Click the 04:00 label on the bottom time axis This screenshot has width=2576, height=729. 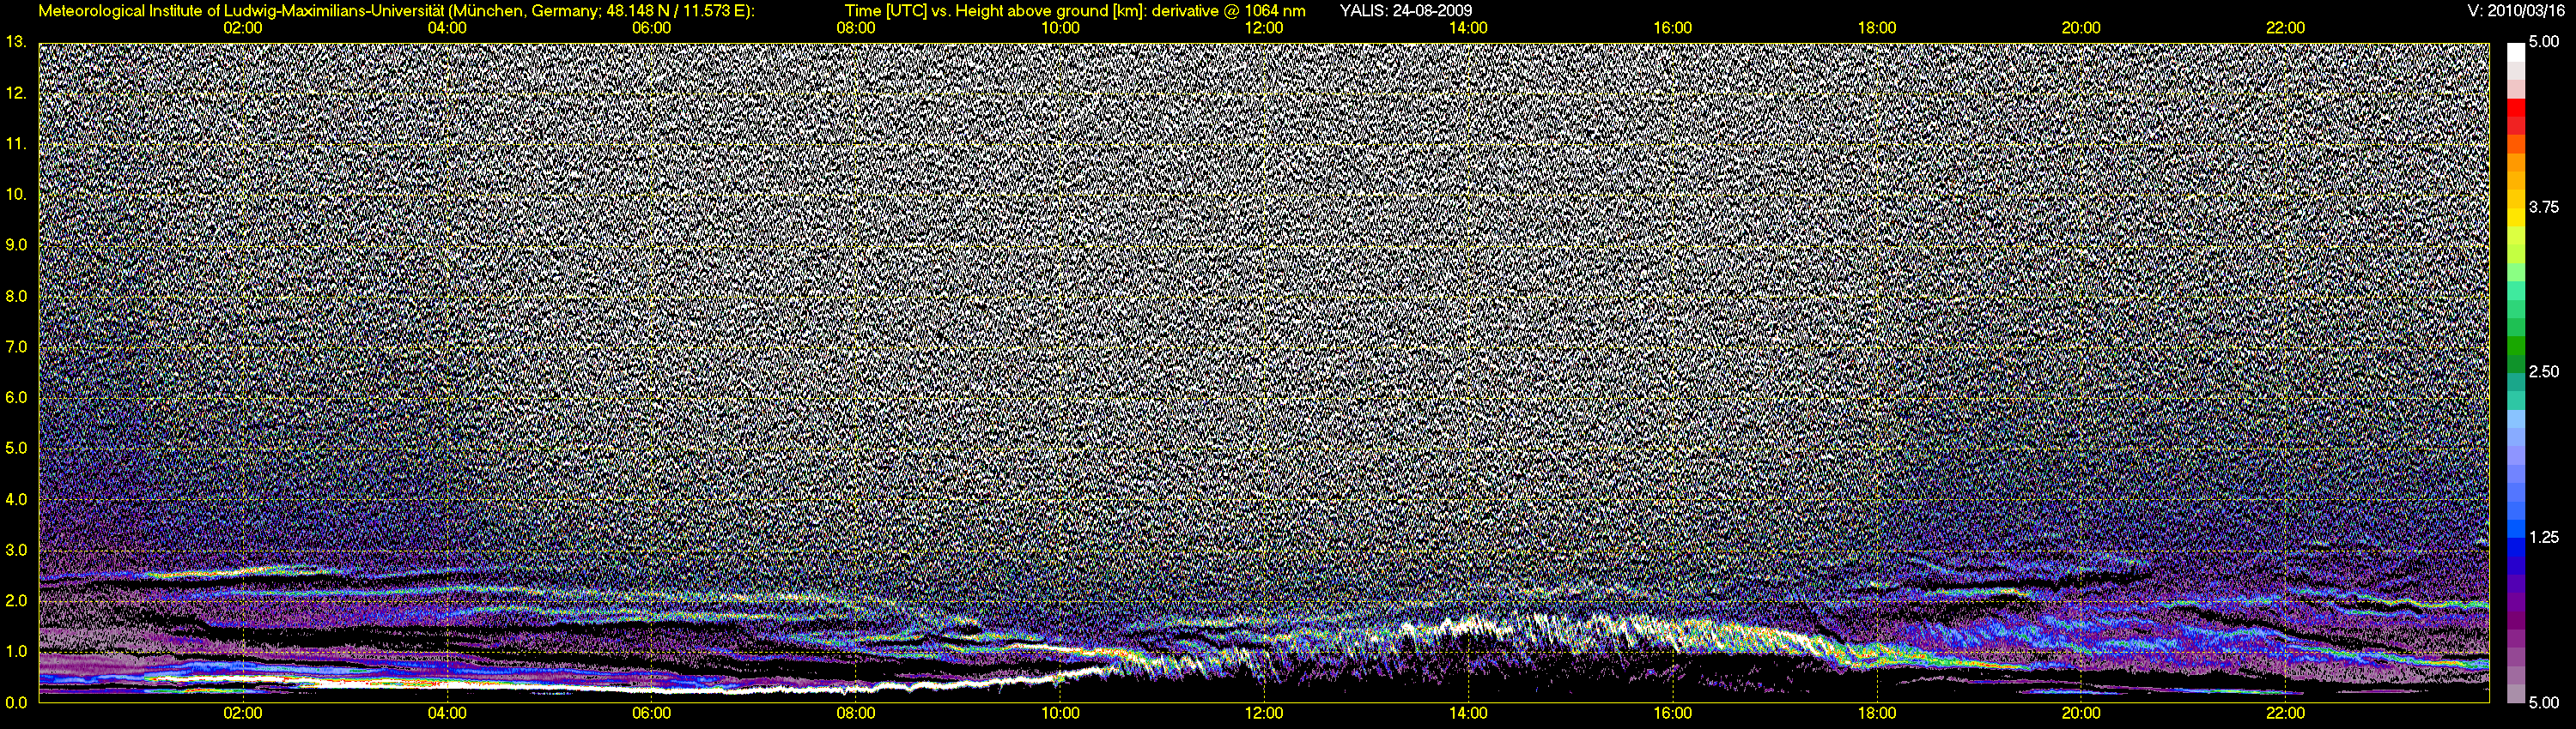(447, 714)
